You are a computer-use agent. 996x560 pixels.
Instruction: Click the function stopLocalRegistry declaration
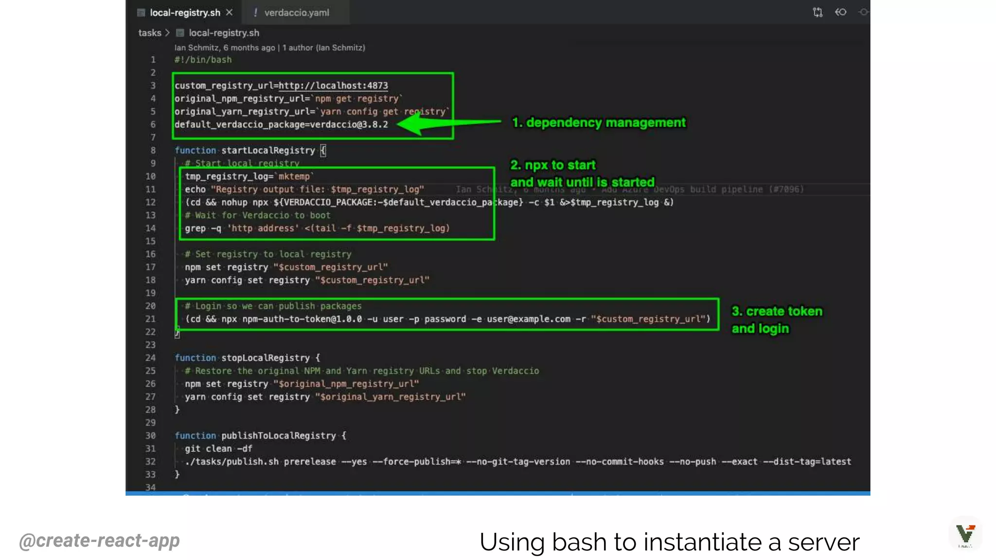248,358
